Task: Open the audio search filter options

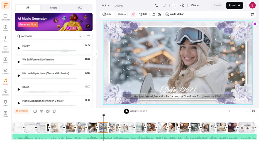Action: [88, 36]
